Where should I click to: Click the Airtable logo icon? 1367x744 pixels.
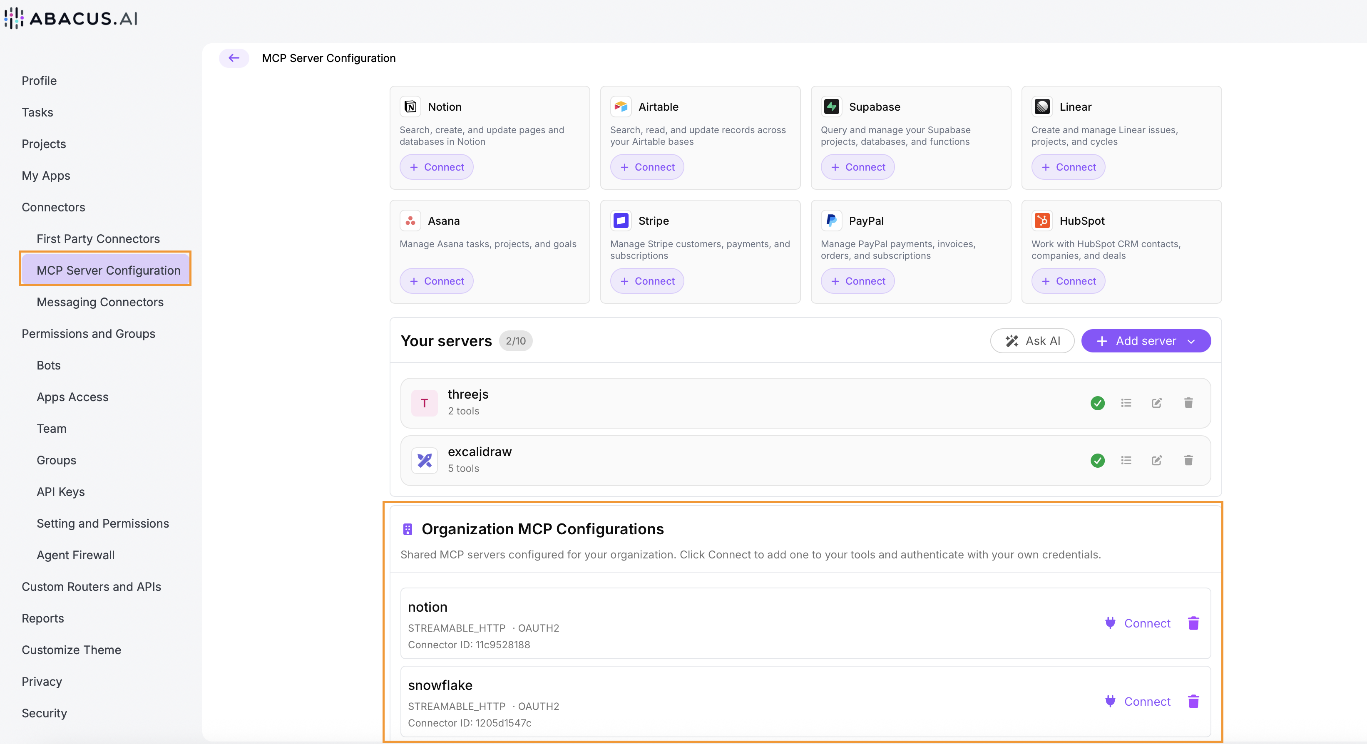click(621, 107)
